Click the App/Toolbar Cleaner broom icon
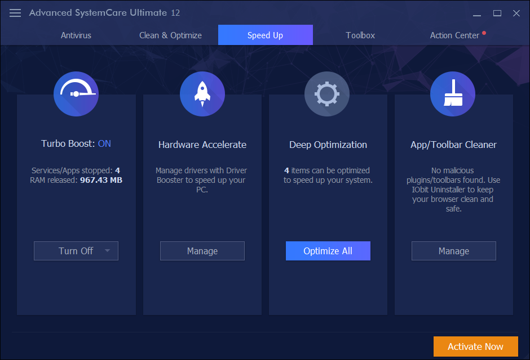The width and height of the screenshot is (530, 360). pos(453,94)
